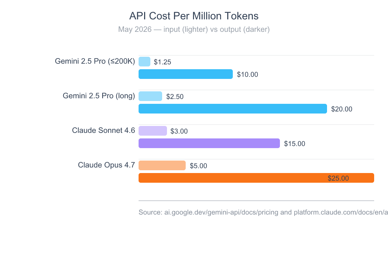The image size is (388, 263).
Task: Click the '$3.00' value label
Action: [x=179, y=131]
